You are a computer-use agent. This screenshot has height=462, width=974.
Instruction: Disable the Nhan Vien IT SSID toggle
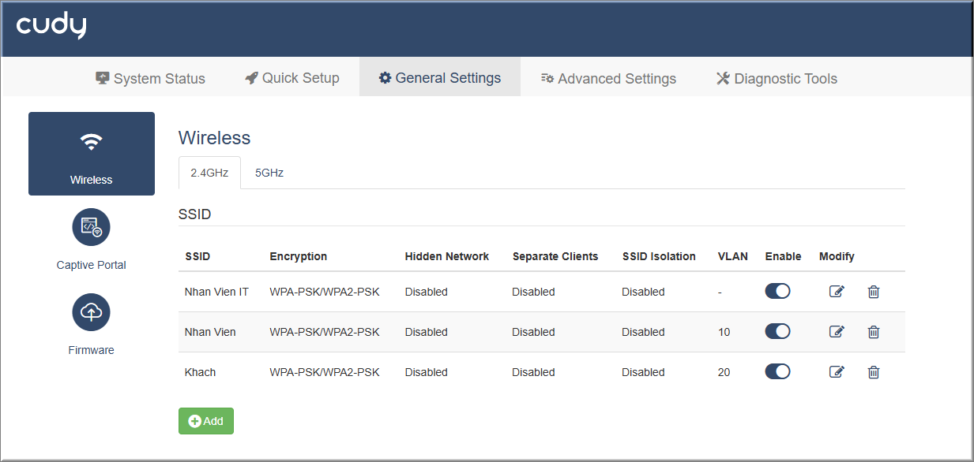coord(777,291)
